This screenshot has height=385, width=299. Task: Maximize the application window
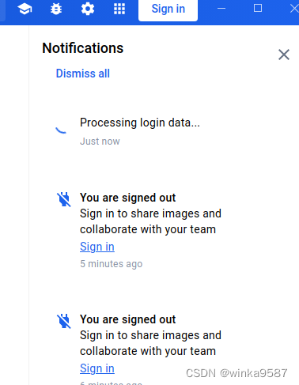[258, 8]
